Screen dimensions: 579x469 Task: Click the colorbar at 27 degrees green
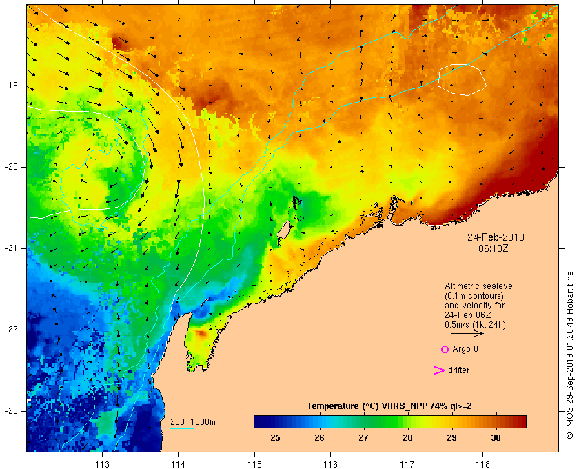pyautogui.click(x=364, y=421)
